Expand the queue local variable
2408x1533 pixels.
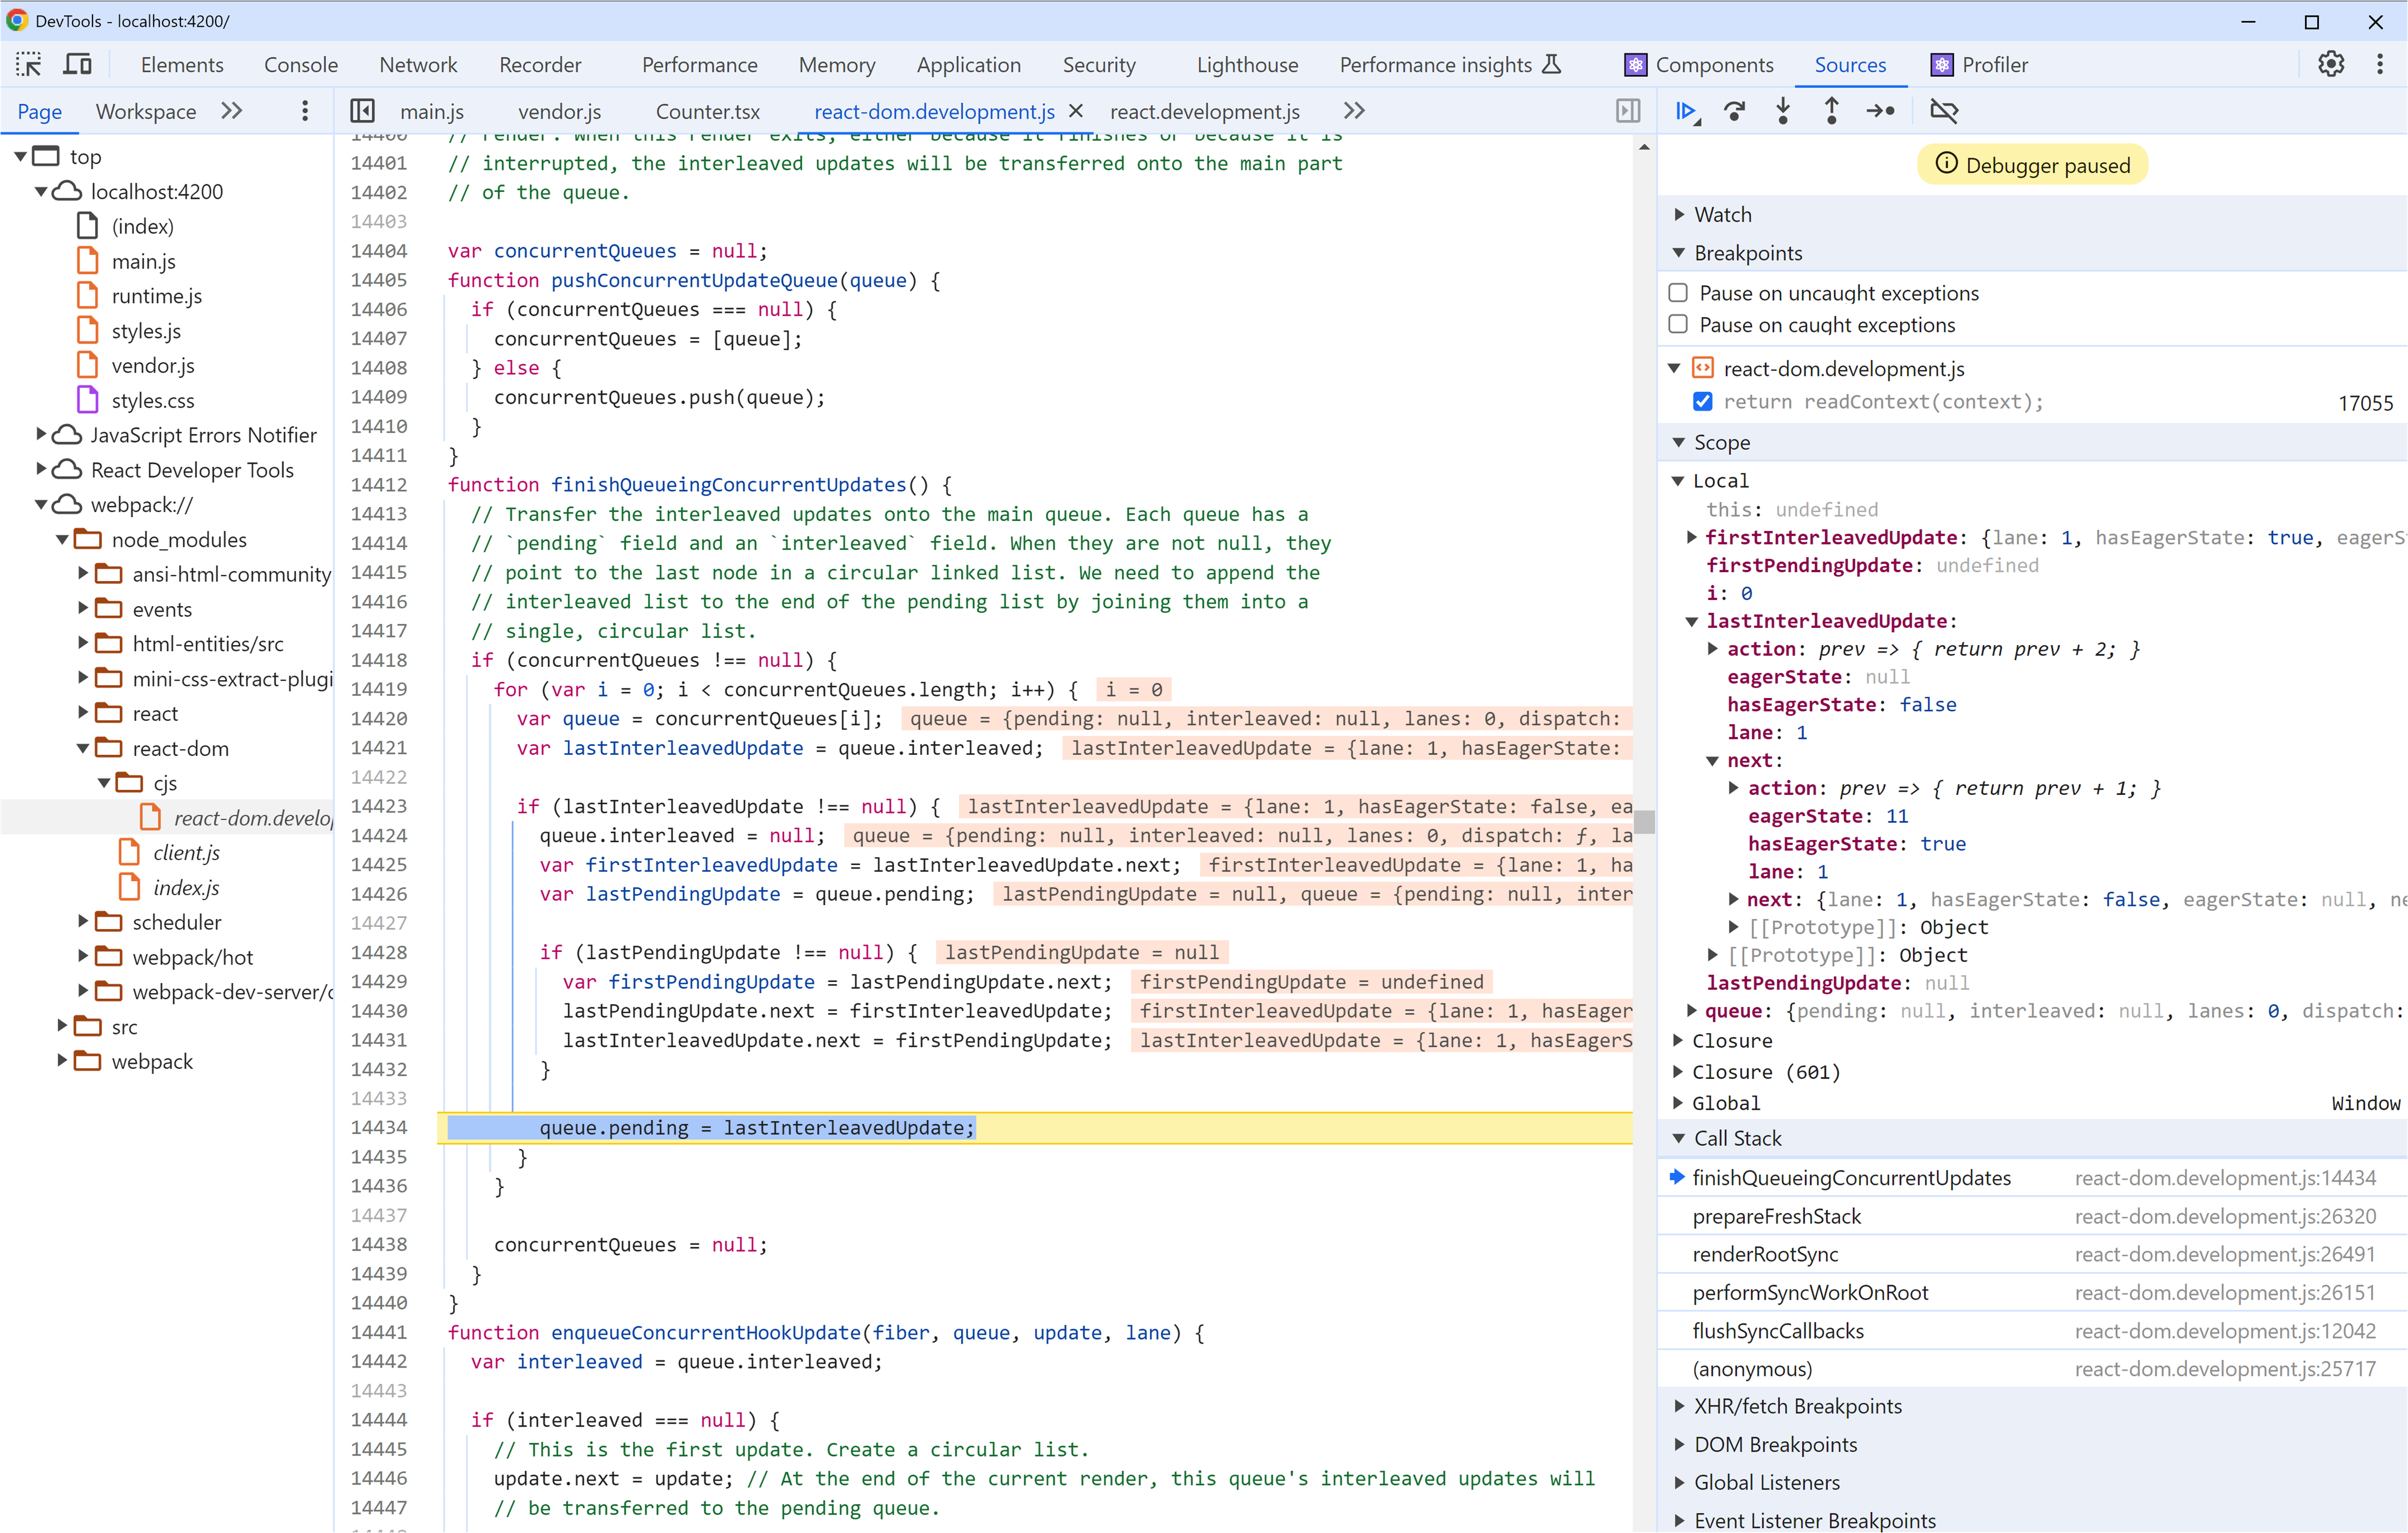(1692, 1010)
